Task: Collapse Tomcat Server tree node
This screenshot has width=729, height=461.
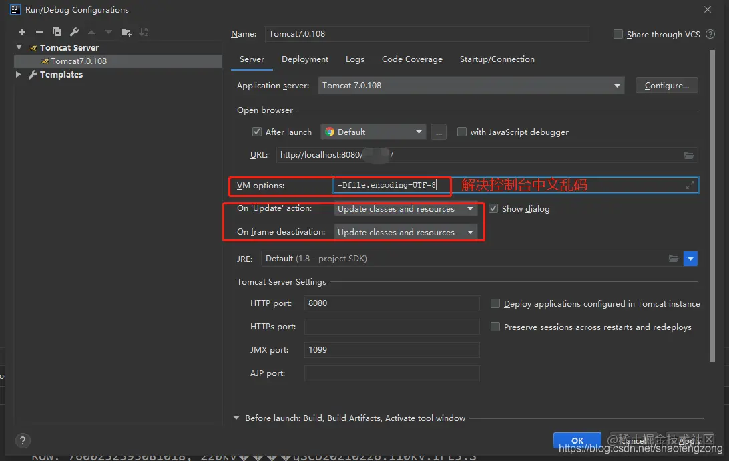Action: [x=19, y=47]
